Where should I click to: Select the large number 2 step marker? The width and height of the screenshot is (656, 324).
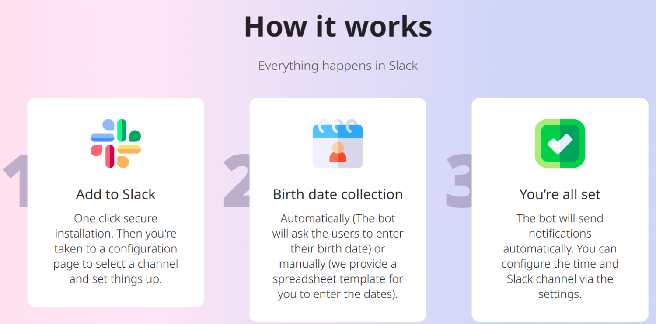pyautogui.click(x=237, y=181)
